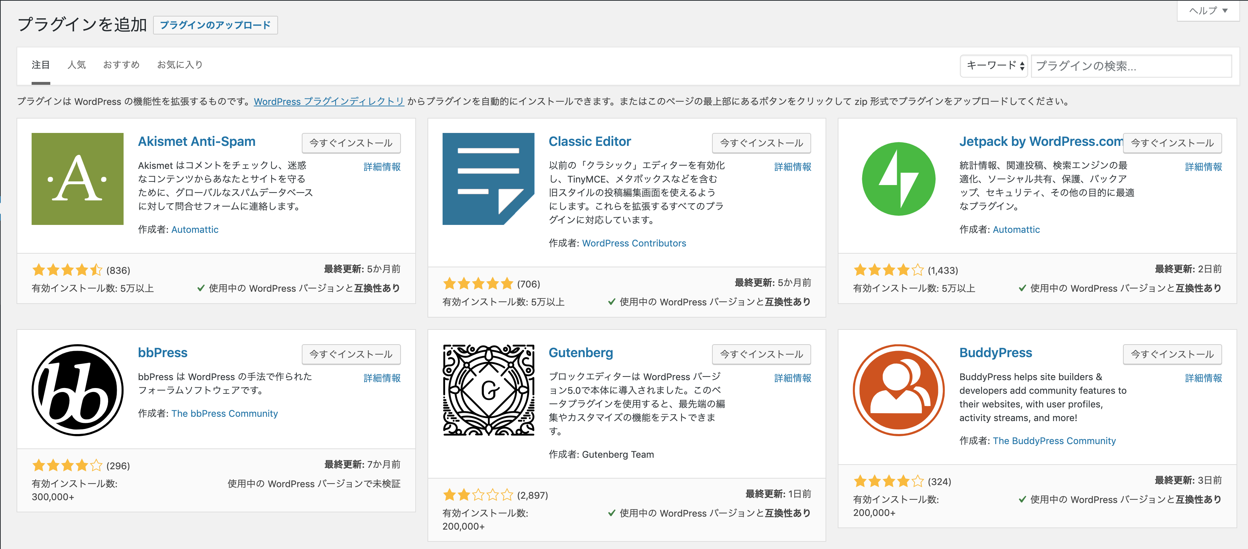Viewport: 1248px width, 549px height.
Task: Click the プラグインのアップロード button
Action: 216,25
